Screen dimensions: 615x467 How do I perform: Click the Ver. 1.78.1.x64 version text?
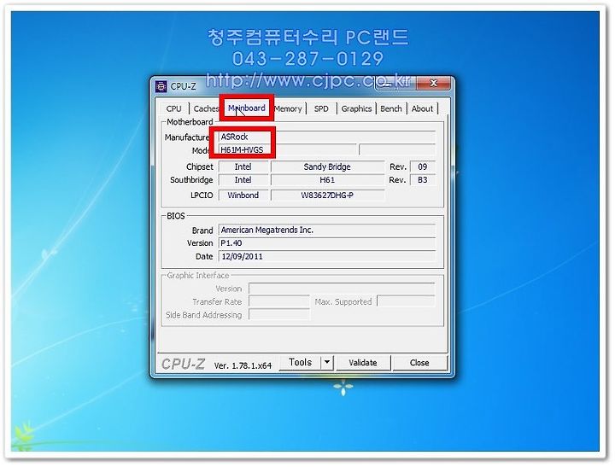click(243, 365)
